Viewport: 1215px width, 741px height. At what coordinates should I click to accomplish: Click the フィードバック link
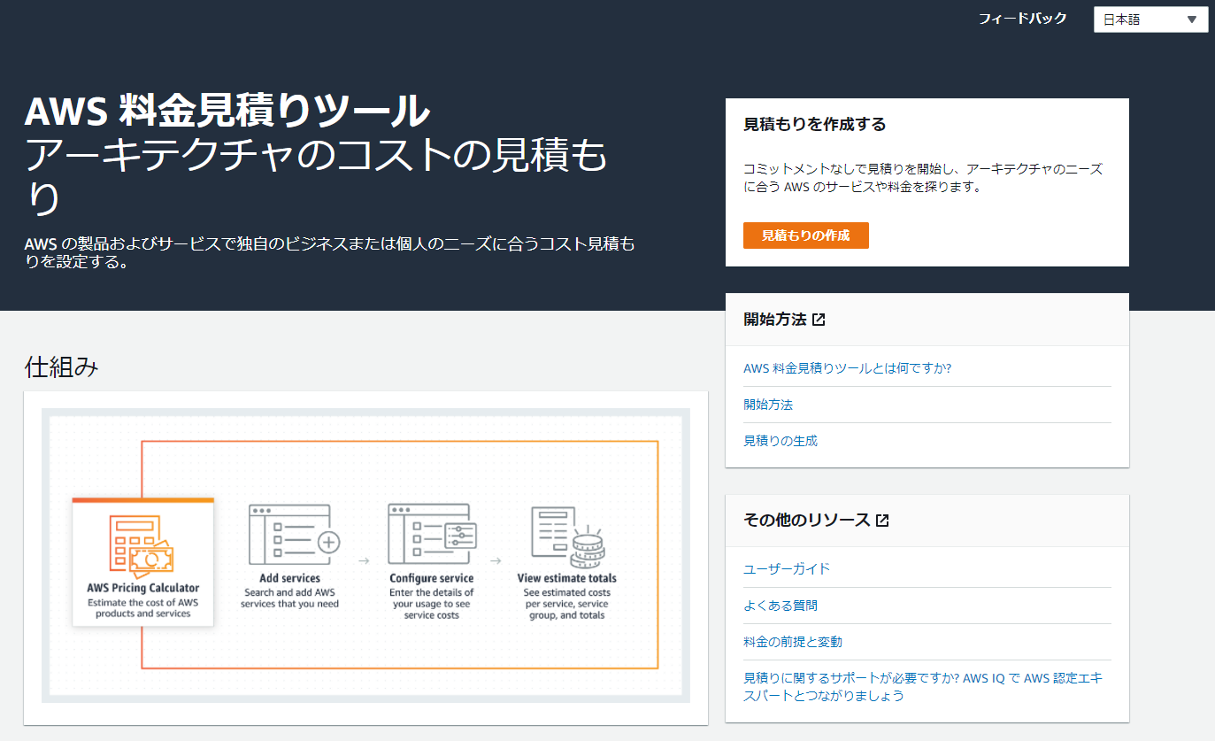click(x=1022, y=18)
